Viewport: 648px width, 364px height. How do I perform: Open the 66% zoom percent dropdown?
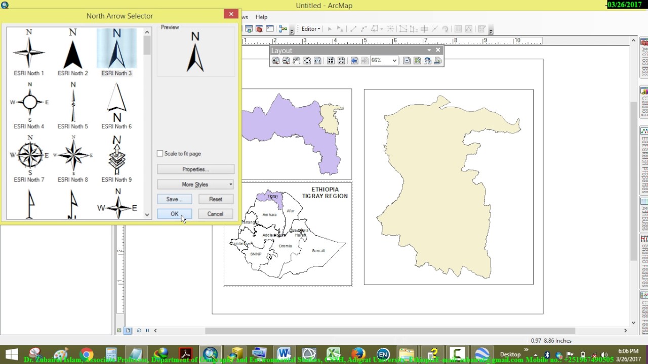394,61
